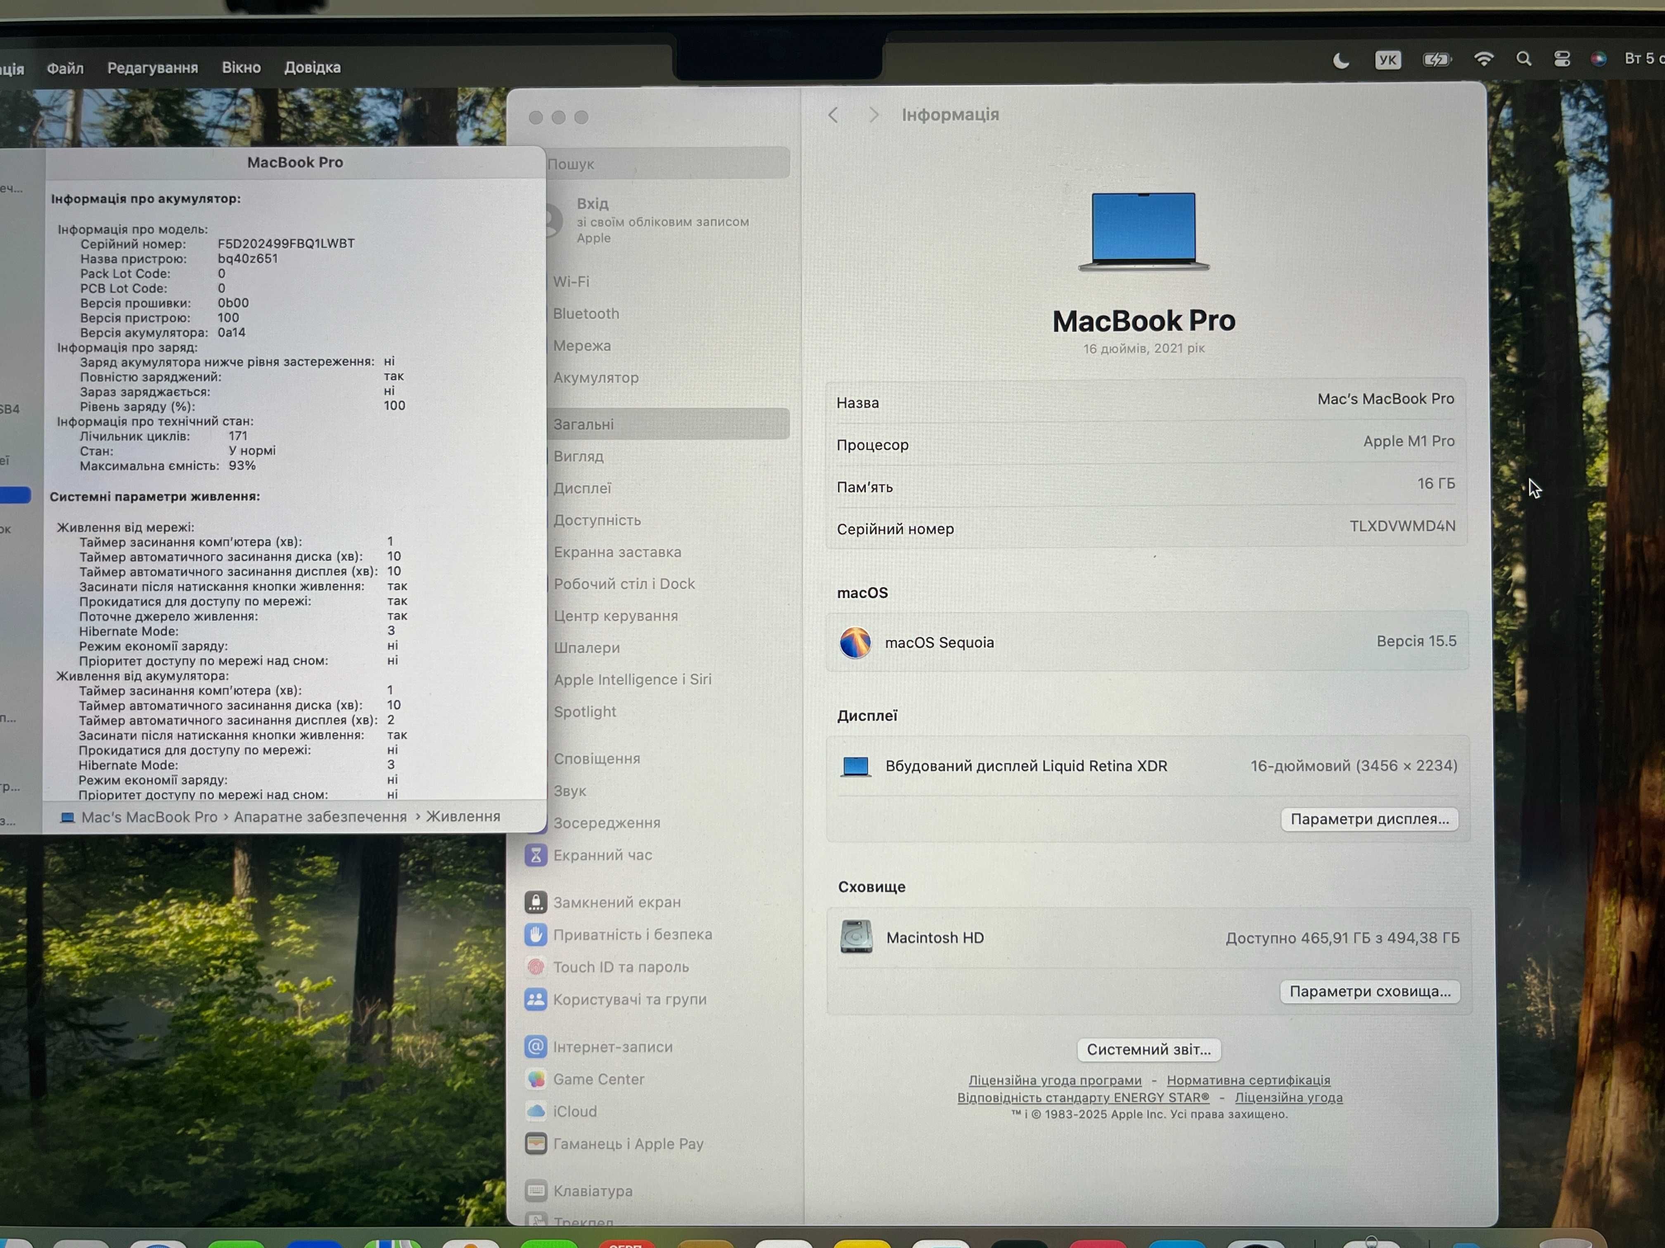The width and height of the screenshot is (1665, 1248).
Task: Click battery serial number F5D202499FBQ1LWBT
Action: coord(286,244)
